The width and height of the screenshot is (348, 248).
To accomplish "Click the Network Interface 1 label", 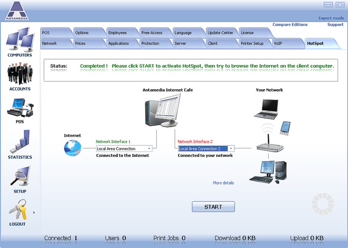I will [x=113, y=142].
